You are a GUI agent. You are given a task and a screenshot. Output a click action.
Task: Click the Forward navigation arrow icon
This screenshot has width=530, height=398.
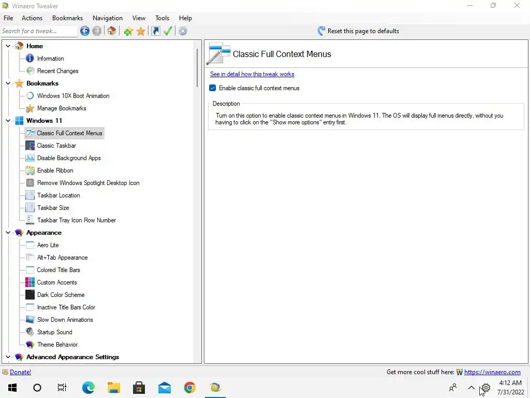[x=97, y=31]
